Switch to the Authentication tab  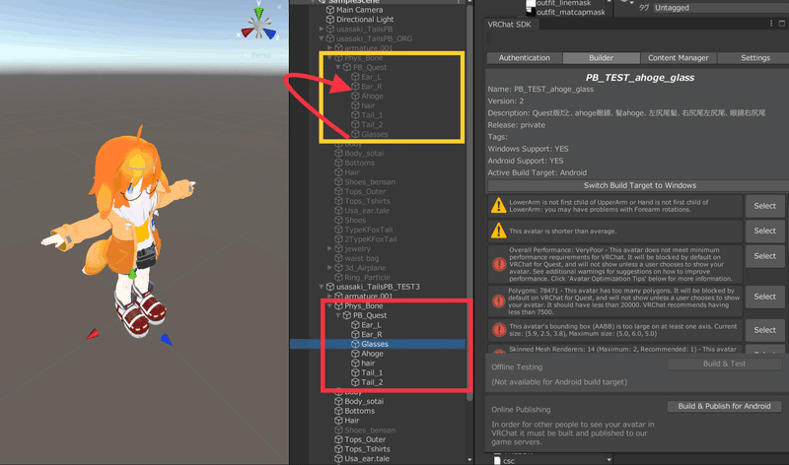[x=525, y=58]
